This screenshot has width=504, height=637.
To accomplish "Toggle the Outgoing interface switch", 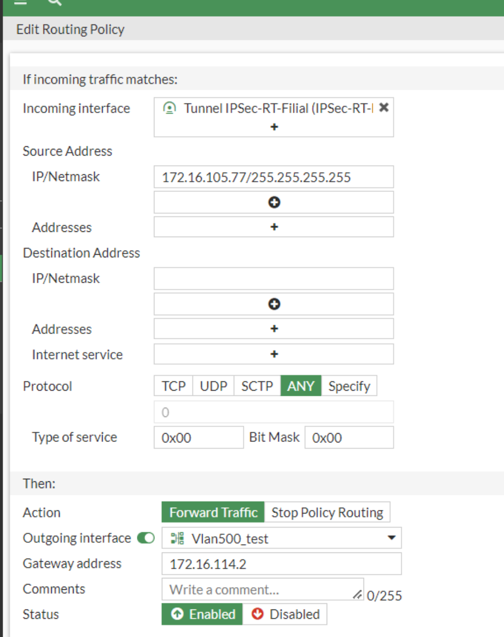I will point(146,538).
